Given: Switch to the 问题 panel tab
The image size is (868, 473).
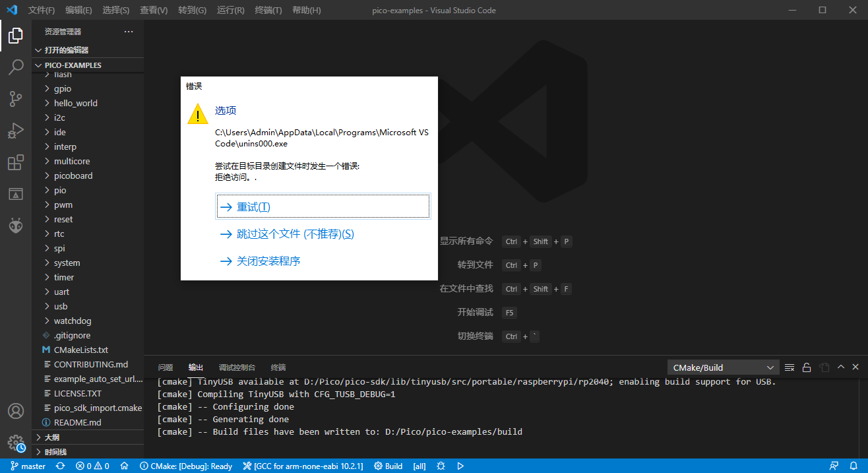Looking at the screenshot, I should [x=166, y=367].
